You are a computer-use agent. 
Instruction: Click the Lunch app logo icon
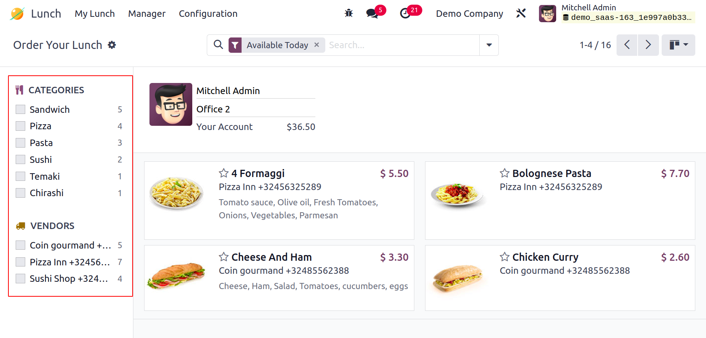point(17,14)
